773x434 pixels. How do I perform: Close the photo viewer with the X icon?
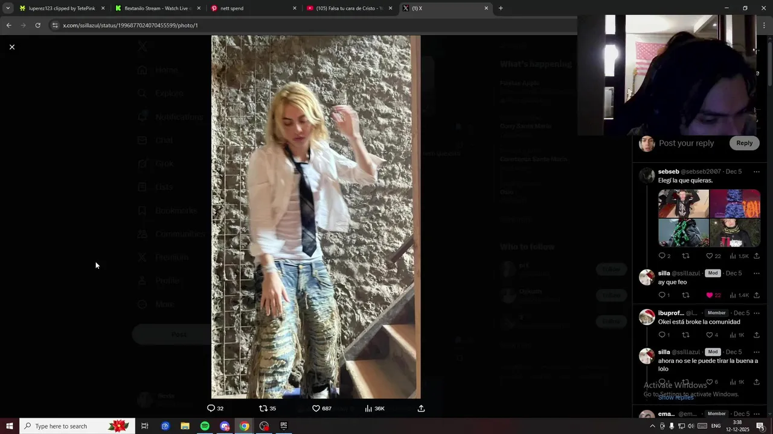(11, 47)
